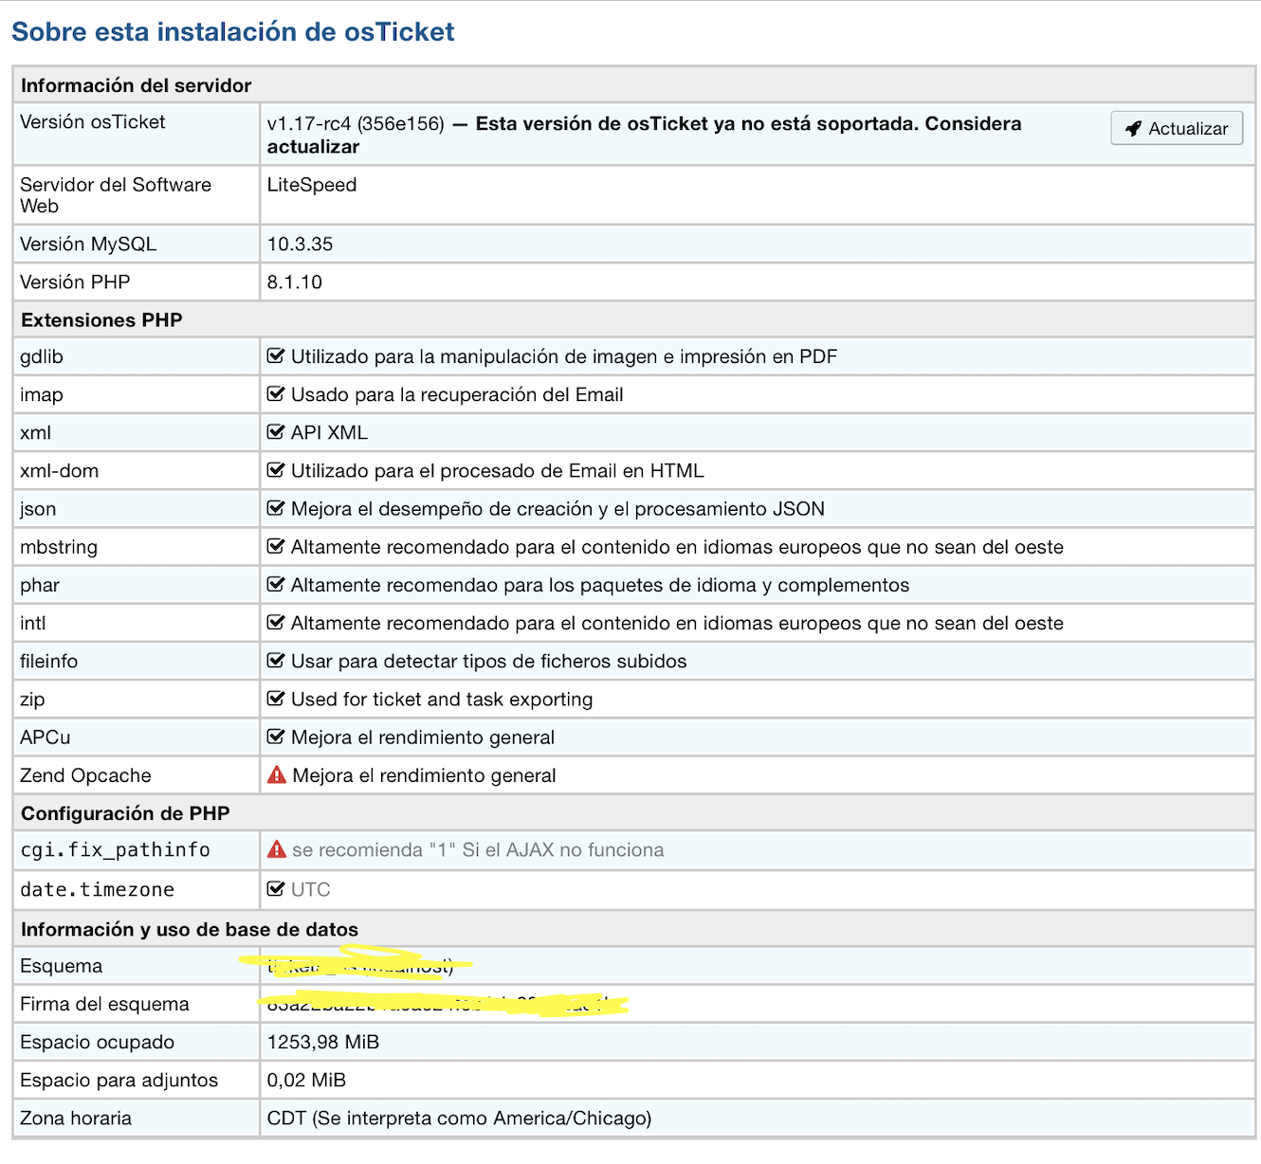Click the date.timezone UTC check icon
The image size is (1261, 1164).
tap(276, 889)
